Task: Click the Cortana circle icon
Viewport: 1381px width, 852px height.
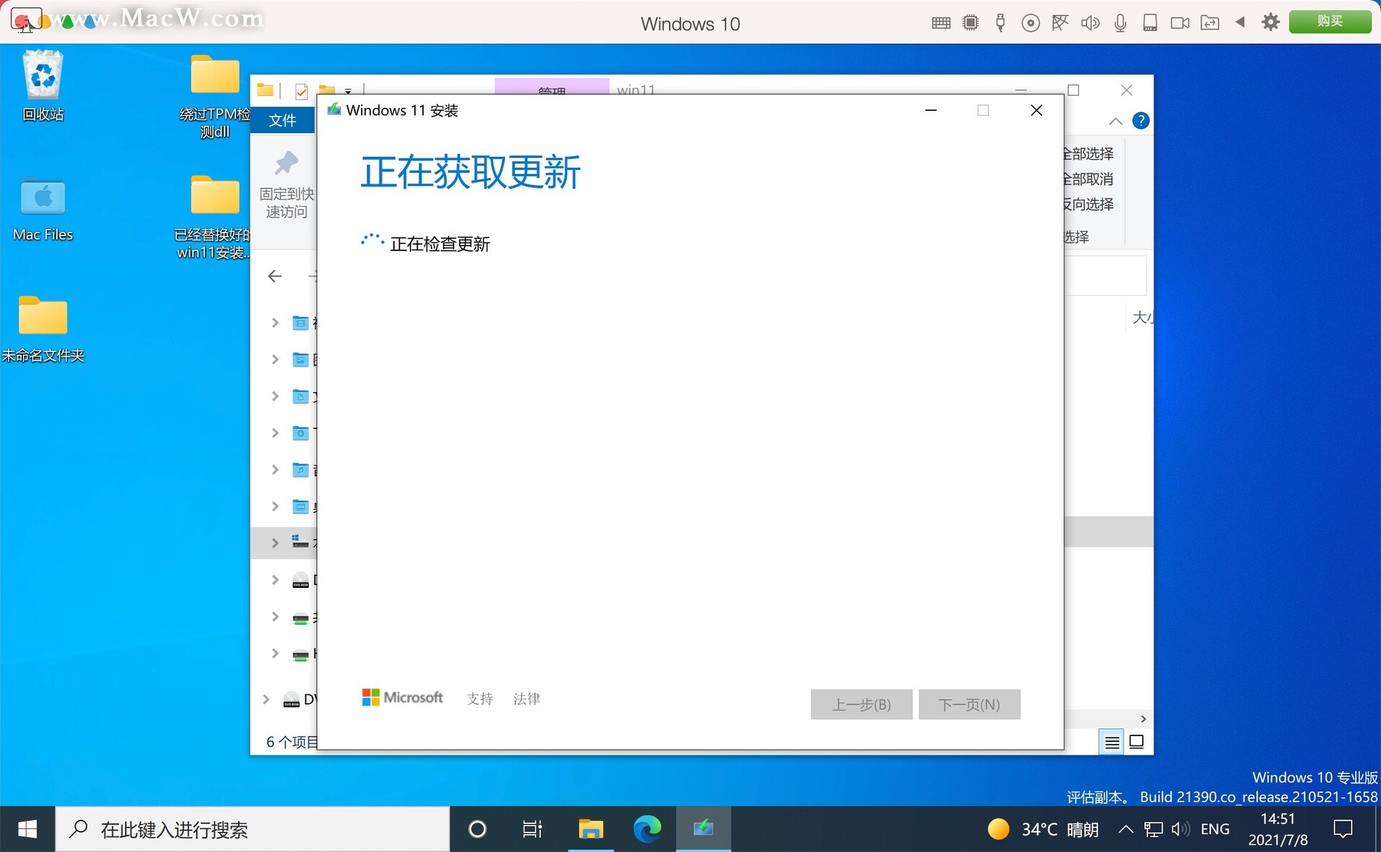Action: (477, 829)
